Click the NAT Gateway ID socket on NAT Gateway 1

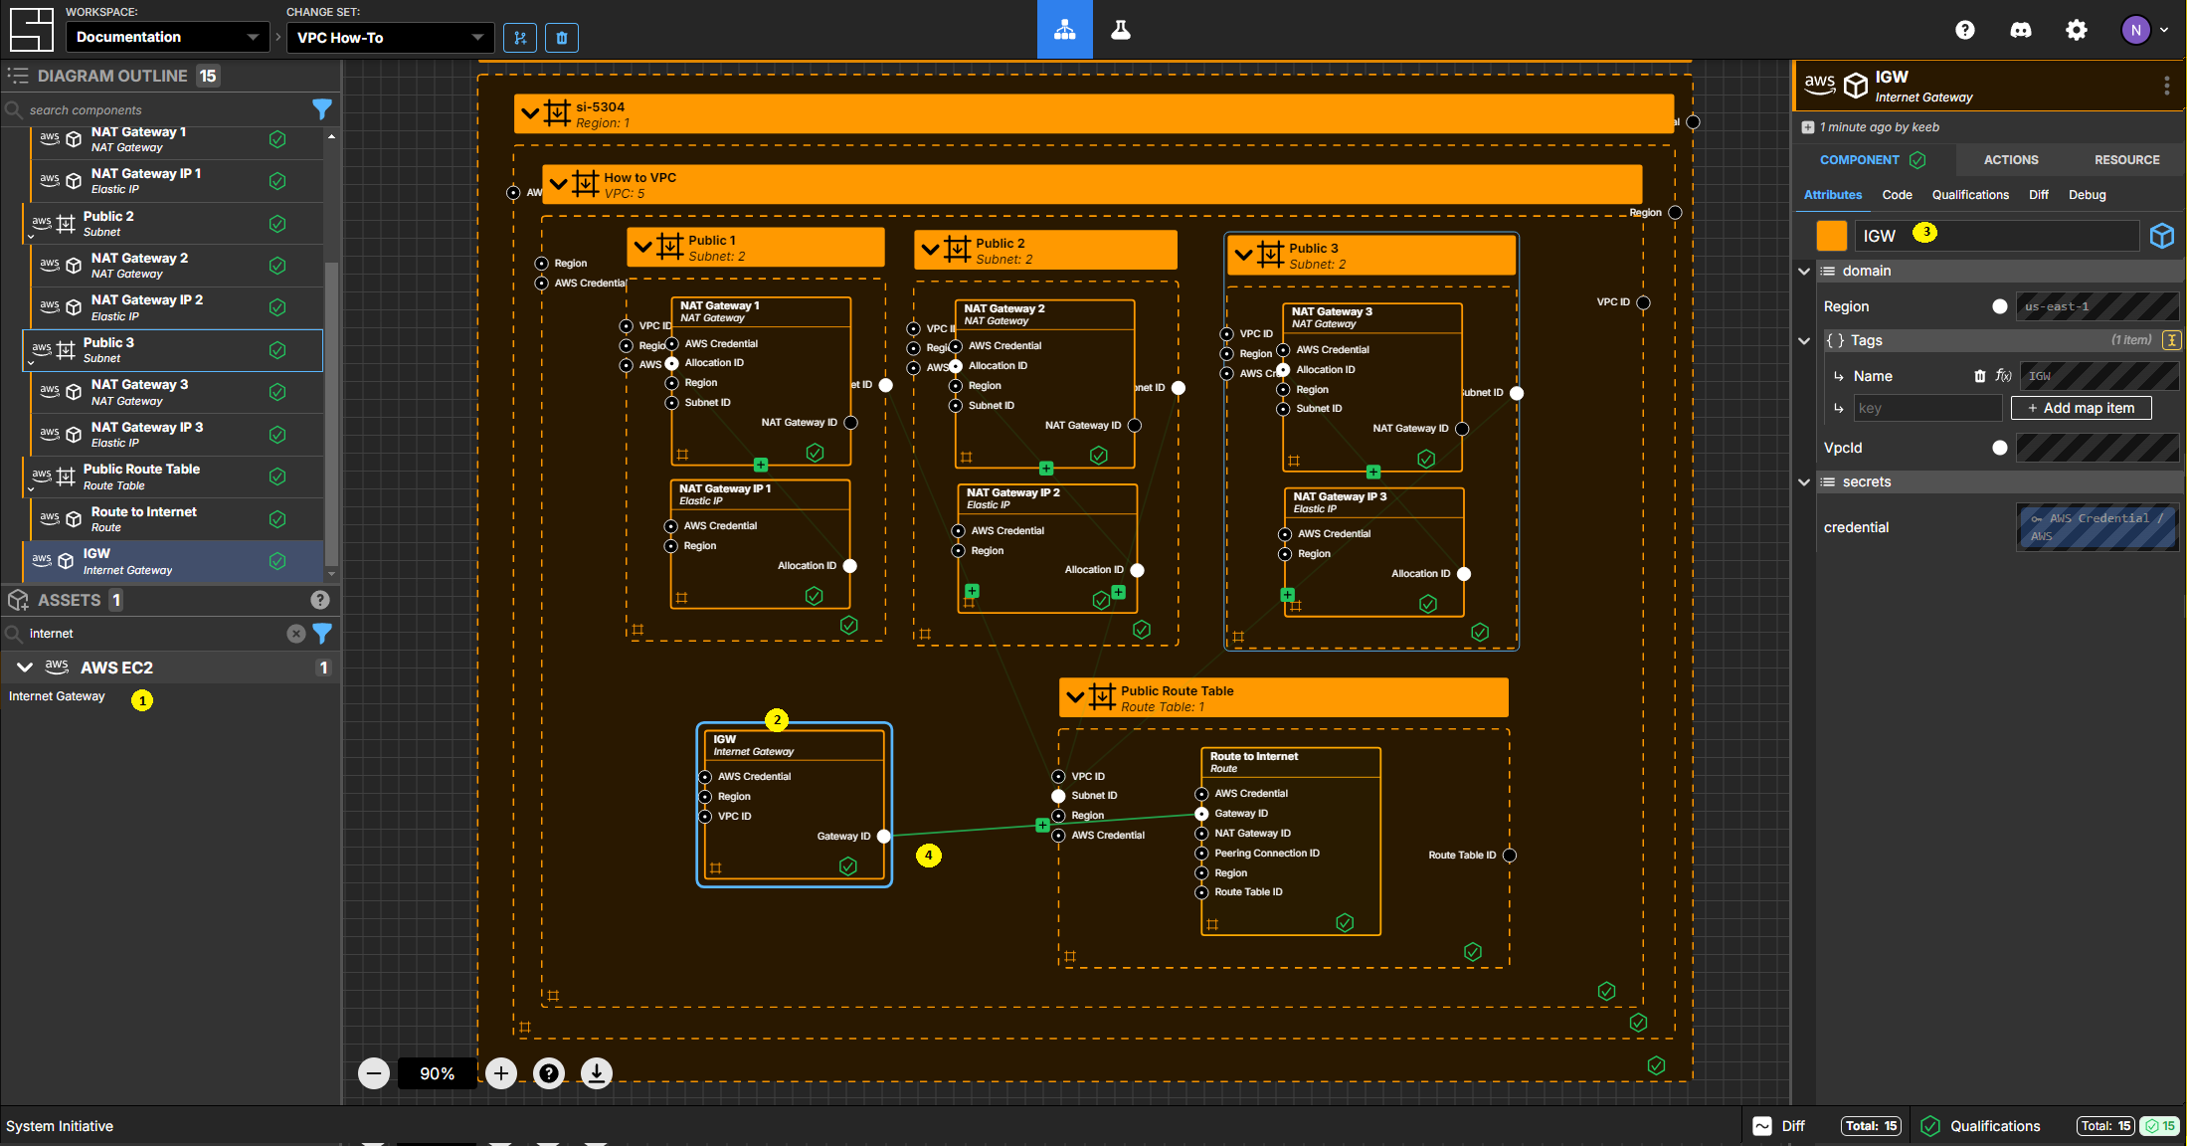tap(851, 423)
